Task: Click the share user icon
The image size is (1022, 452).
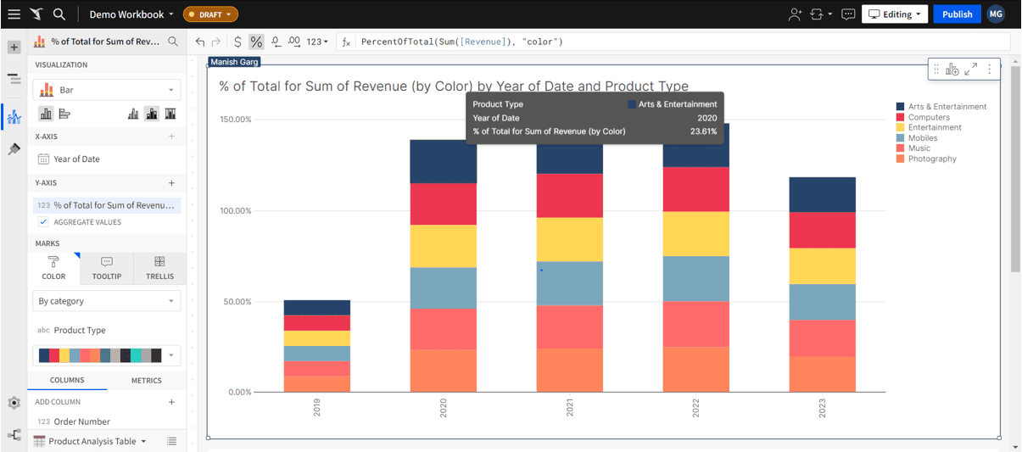Action: point(795,14)
